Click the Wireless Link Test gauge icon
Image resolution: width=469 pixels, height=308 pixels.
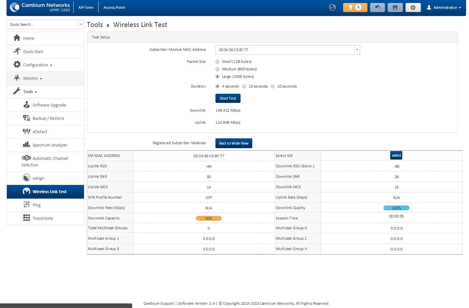26,191
